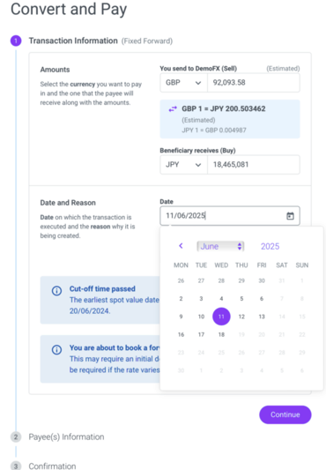Viewport: 326px width, 470px height.
Task: Click the calendar icon in the Date field
Action: [x=290, y=216]
